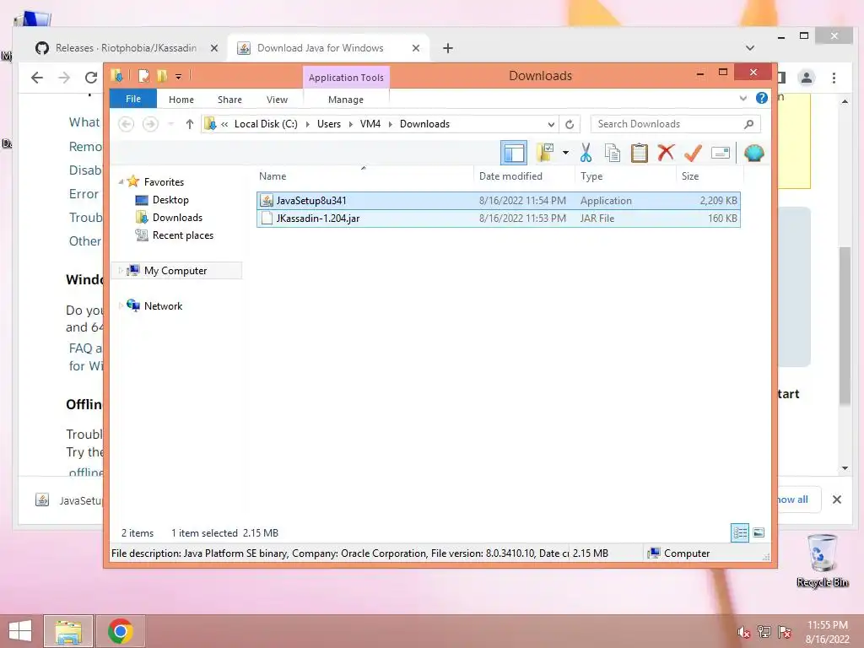The height and width of the screenshot is (648, 864).
Task: Switch to the Home ribbon tab
Action: (181, 100)
